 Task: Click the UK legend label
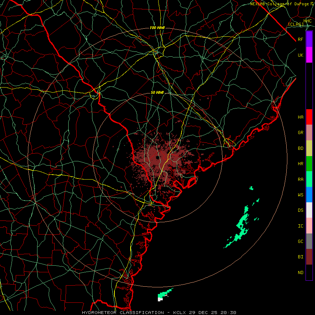click(x=301, y=55)
